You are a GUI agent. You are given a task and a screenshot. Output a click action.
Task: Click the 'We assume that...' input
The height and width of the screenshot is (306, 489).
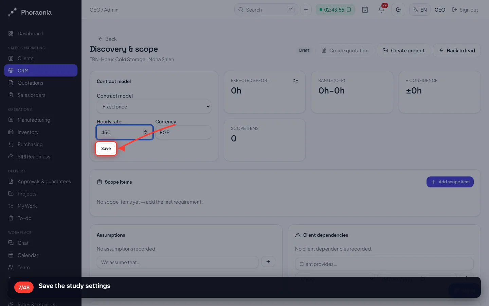click(178, 262)
